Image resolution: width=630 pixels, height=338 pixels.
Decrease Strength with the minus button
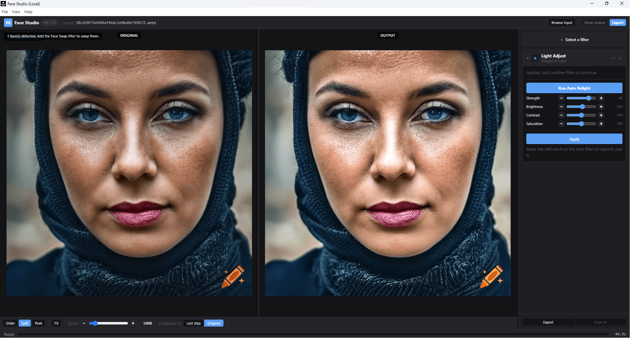tap(561, 98)
